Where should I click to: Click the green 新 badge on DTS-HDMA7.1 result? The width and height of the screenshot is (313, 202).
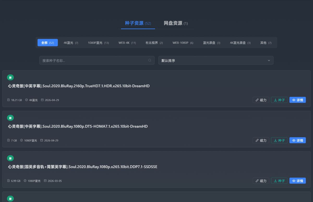click(10, 118)
